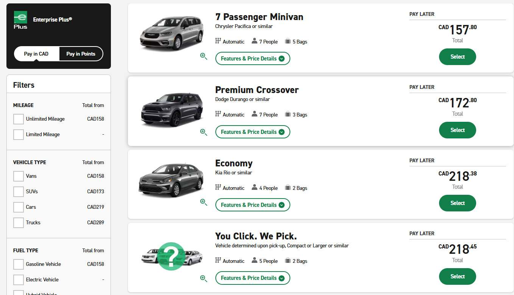Click zoom icon for You Click. We Pick.
514x295 pixels.
pos(204,279)
